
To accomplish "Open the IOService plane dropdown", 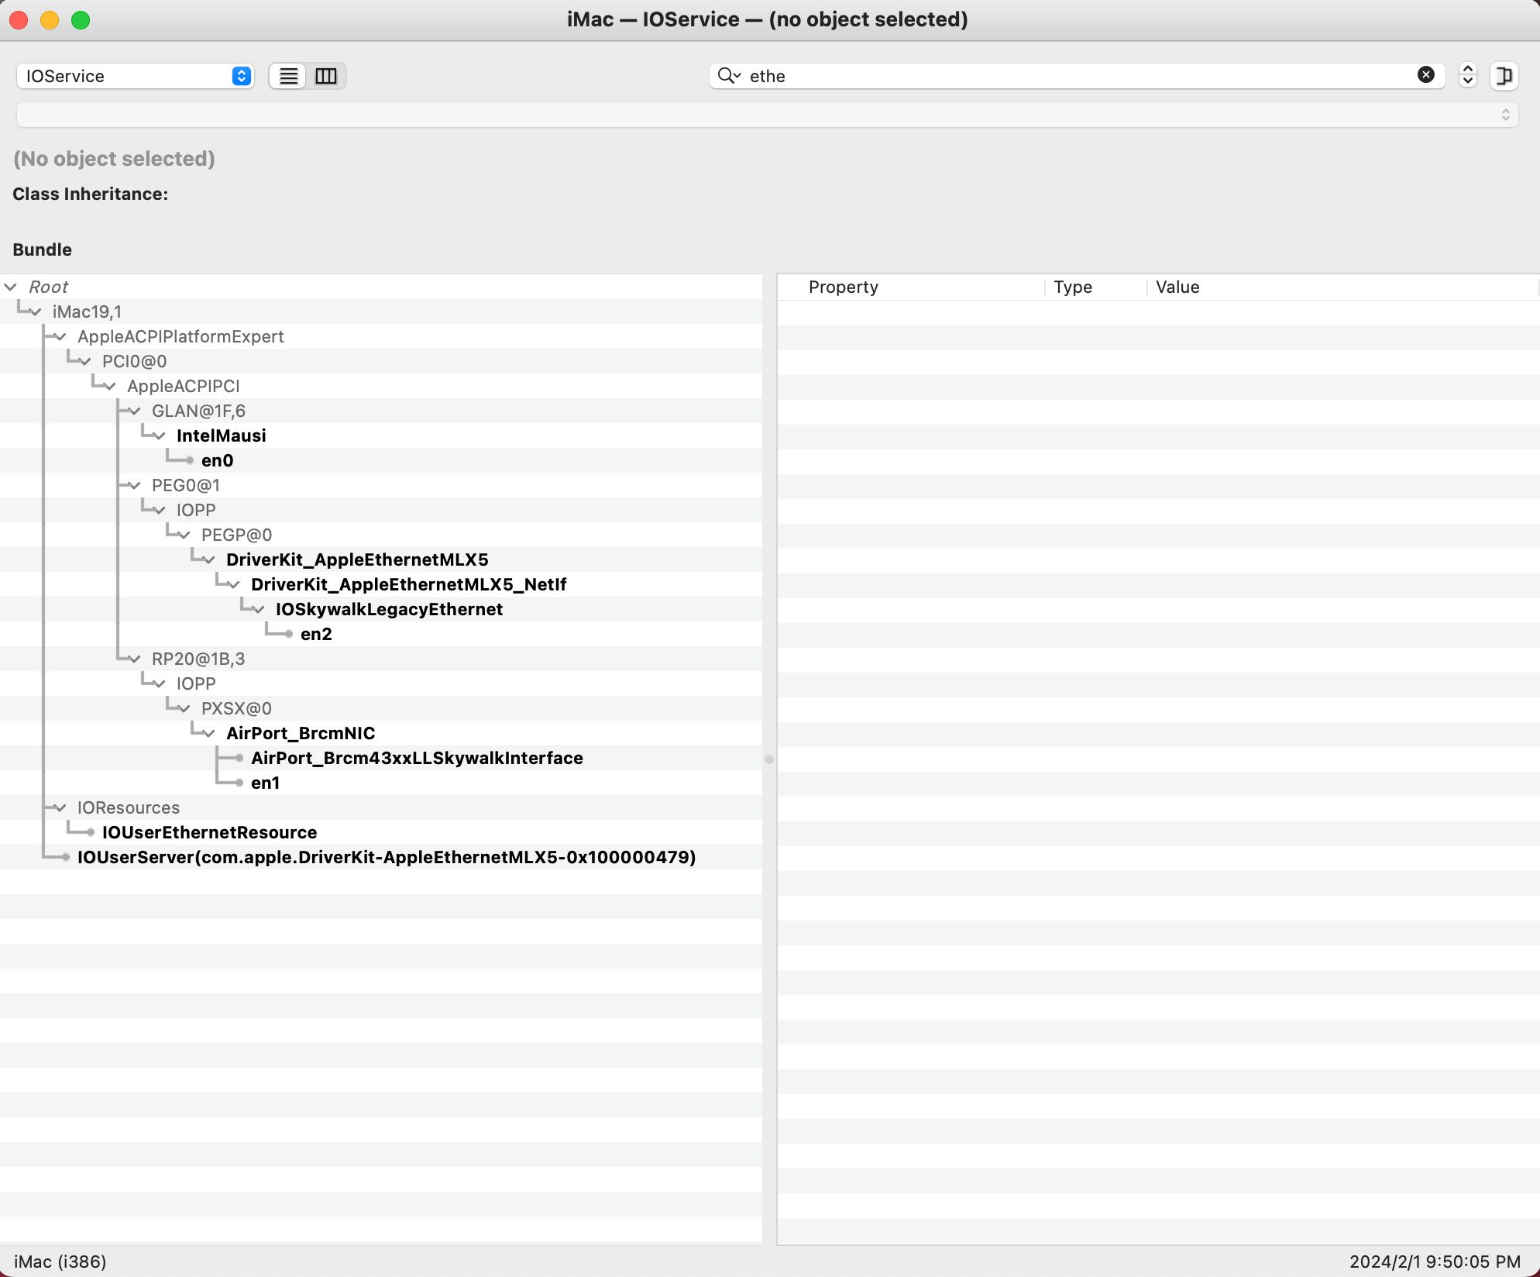I will click(x=135, y=76).
